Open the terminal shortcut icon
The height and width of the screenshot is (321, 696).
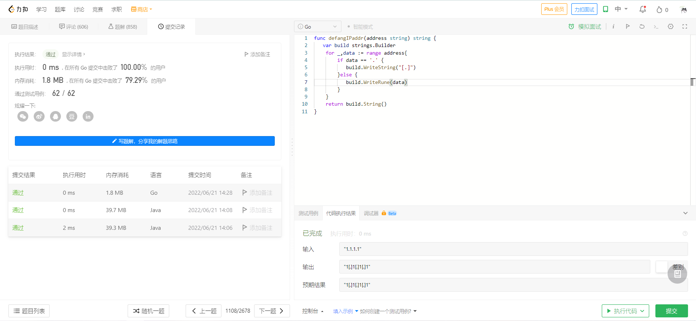click(656, 26)
